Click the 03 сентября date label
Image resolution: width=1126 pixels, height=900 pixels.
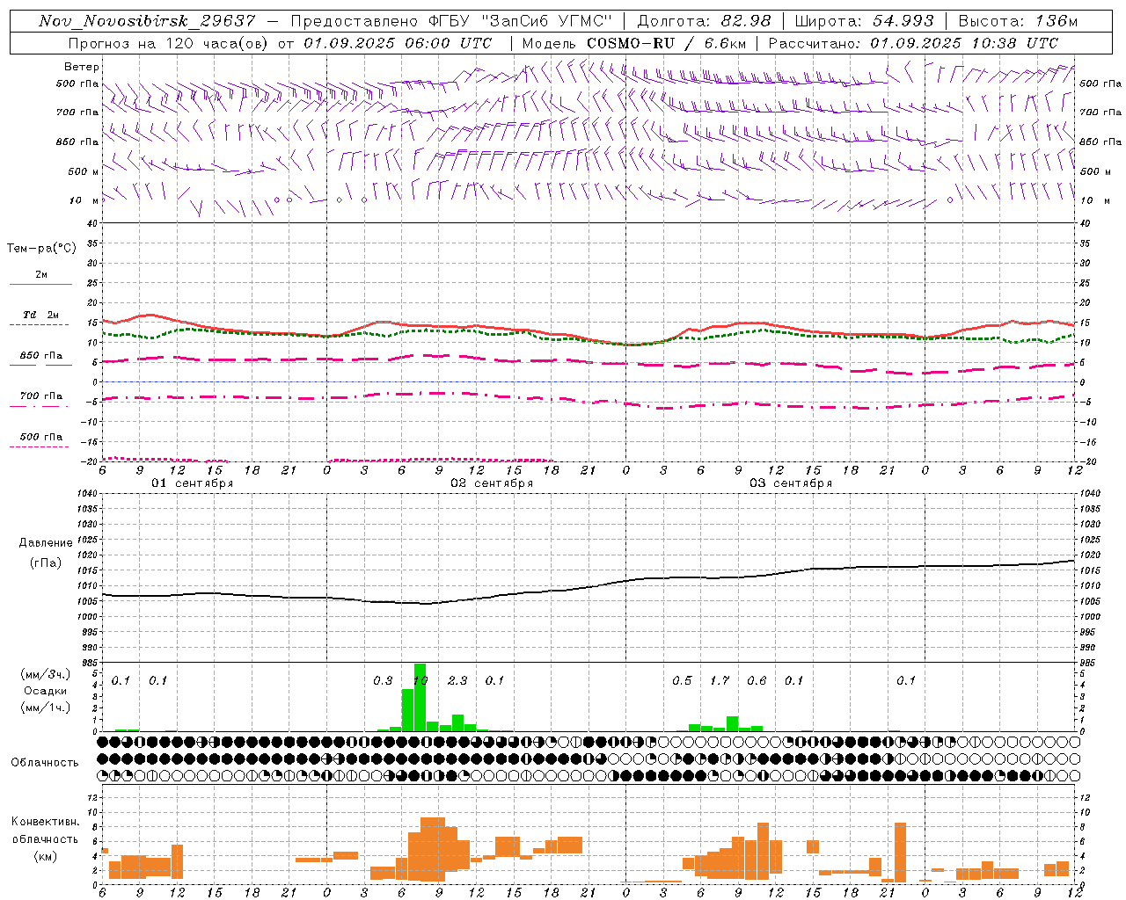791,483
